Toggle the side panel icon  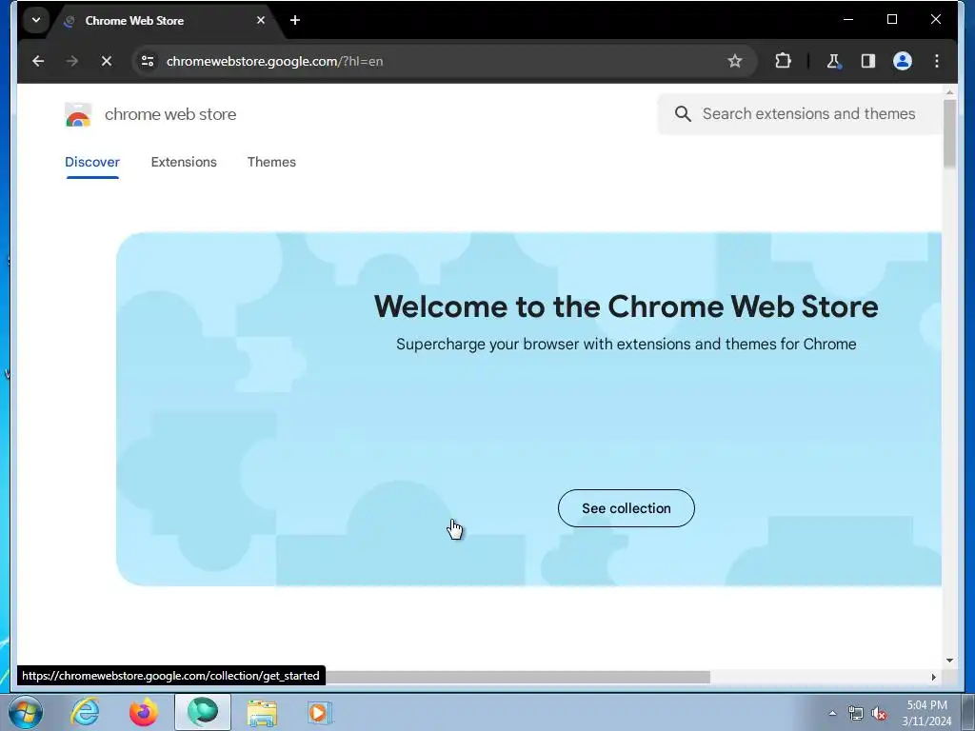868,61
